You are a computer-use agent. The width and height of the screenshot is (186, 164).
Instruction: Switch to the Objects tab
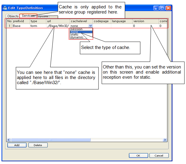click(x=13, y=16)
